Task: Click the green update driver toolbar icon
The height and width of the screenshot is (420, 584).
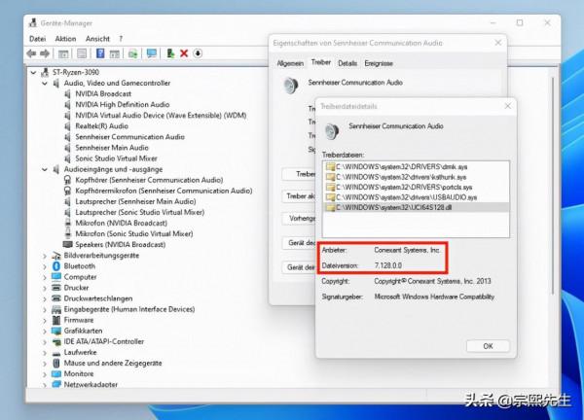Action: tap(170, 53)
